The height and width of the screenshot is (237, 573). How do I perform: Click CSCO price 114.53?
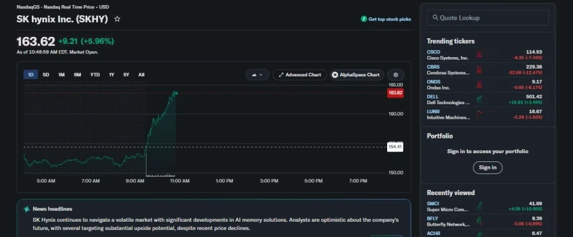pos(534,52)
